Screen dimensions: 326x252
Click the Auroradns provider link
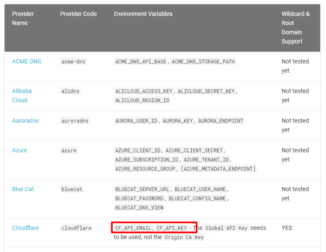click(x=25, y=121)
